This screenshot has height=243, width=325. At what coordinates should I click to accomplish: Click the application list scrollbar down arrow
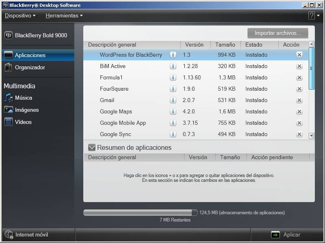312,136
